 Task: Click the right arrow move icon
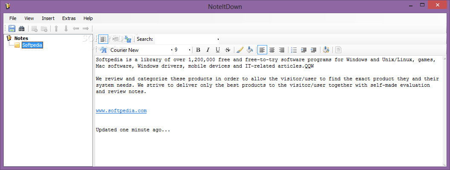click(x=86, y=28)
